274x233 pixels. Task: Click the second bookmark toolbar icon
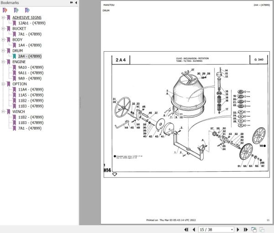(x=16, y=10)
